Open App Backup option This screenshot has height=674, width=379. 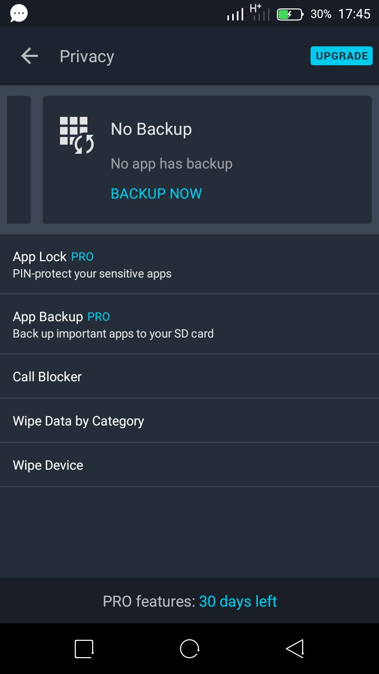click(x=189, y=324)
